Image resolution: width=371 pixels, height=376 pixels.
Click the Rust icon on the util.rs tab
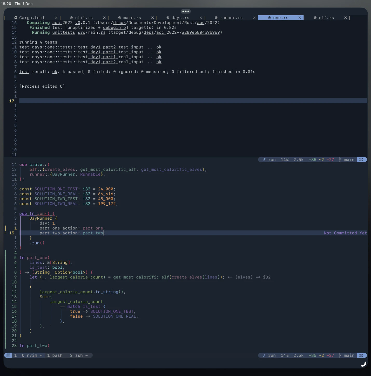pos(71,18)
